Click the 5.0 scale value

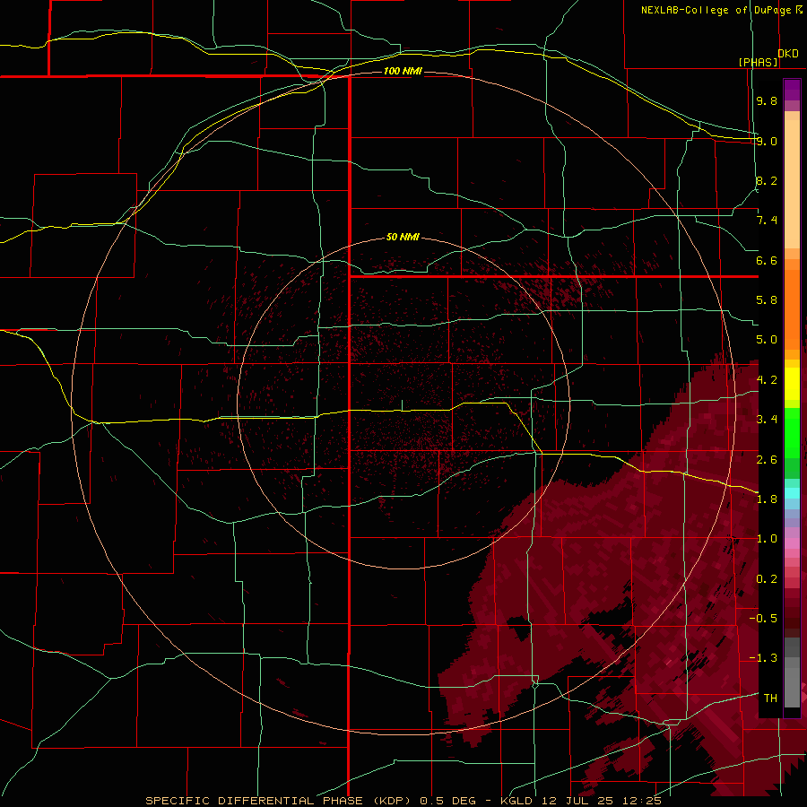[767, 340]
